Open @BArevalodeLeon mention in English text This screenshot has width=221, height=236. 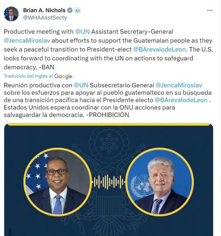(x=160, y=49)
